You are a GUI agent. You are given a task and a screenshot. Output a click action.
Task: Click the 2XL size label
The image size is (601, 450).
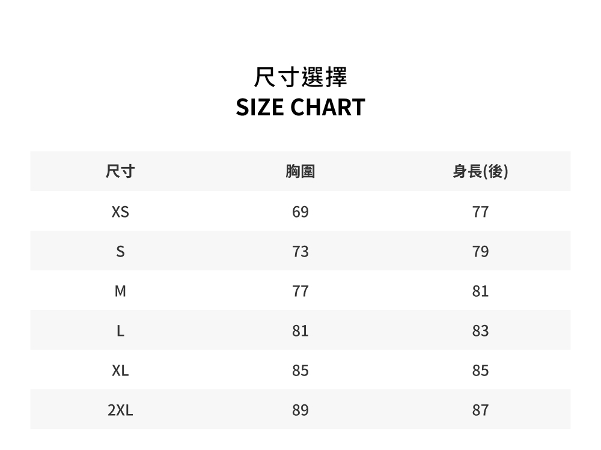[120, 410]
